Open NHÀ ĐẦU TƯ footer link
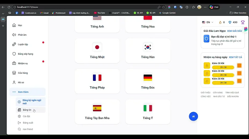Screen dimensions: 249x139 (219, 97)
